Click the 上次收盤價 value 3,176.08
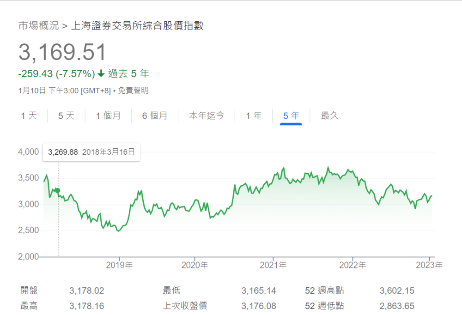This screenshot has height=315, width=462. tap(259, 306)
